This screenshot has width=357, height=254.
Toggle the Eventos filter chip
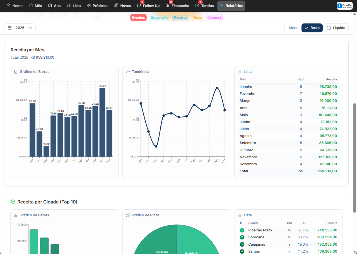(139, 18)
